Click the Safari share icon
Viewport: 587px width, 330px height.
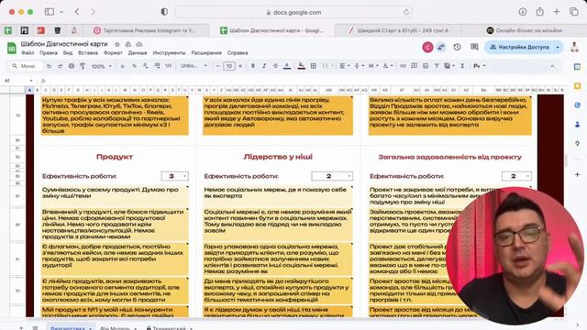(x=540, y=12)
